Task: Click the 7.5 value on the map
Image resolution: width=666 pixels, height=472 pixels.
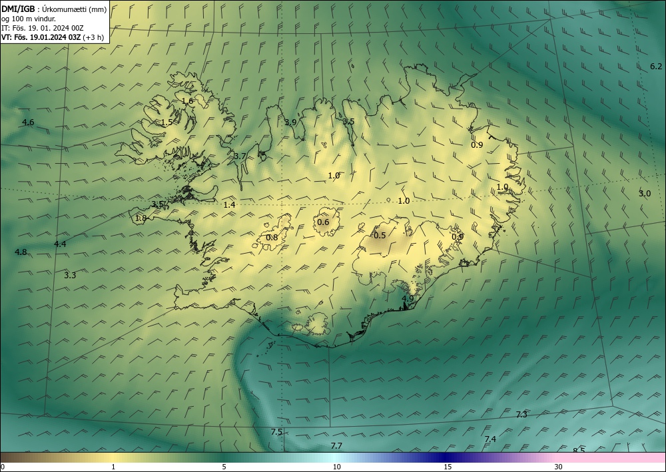Action: click(x=276, y=432)
